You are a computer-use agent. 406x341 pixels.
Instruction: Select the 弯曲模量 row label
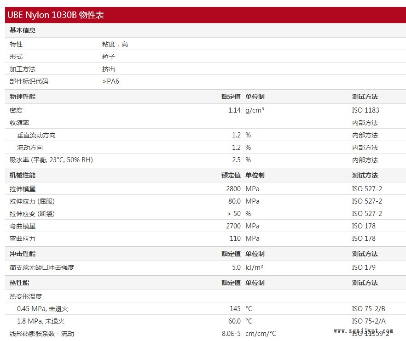pyautogui.click(x=23, y=226)
